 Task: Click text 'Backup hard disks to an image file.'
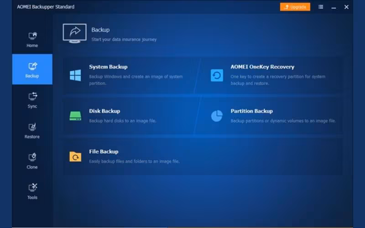123,121
